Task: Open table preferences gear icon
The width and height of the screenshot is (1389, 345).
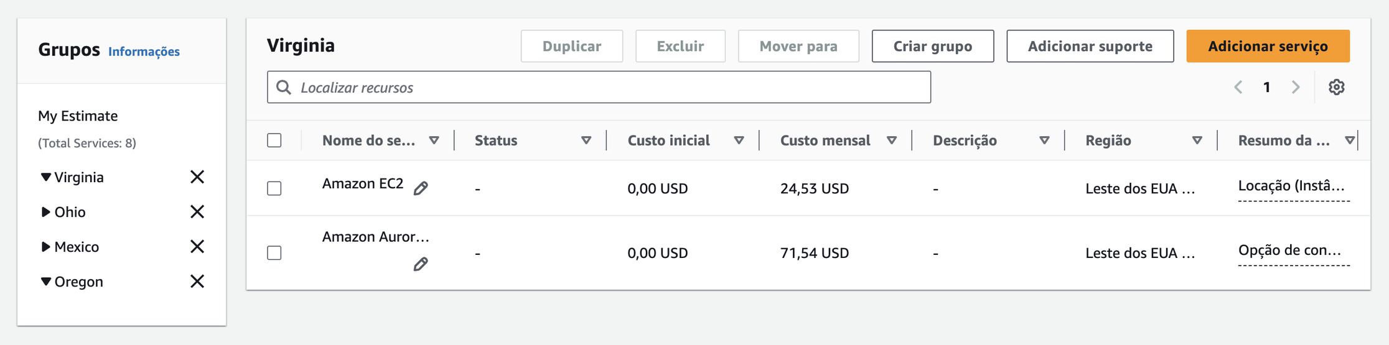Action: click(x=1336, y=87)
